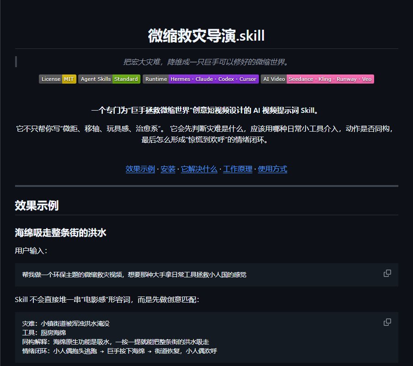Click the 工具：厨房海绵 line in code block
The height and width of the screenshot is (366, 413).
(x=44, y=333)
